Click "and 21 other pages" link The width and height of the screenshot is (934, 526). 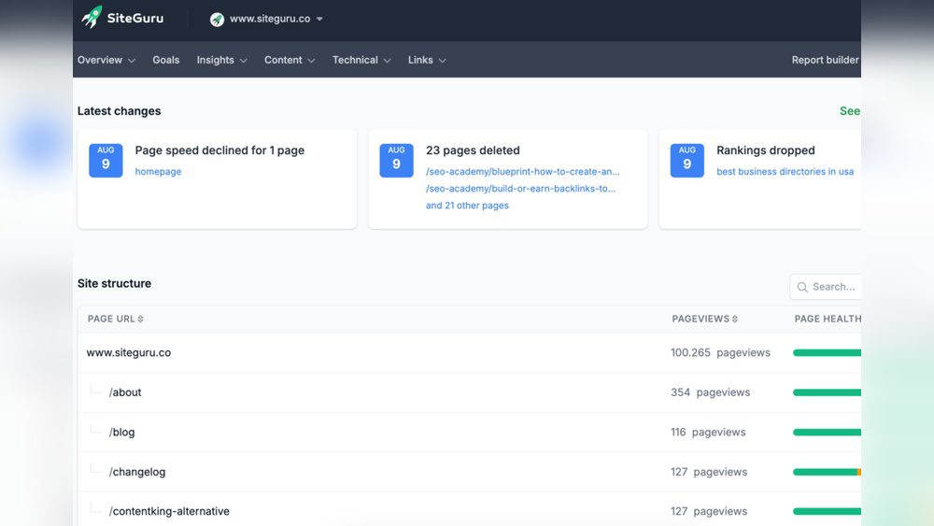(x=467, y=206)
